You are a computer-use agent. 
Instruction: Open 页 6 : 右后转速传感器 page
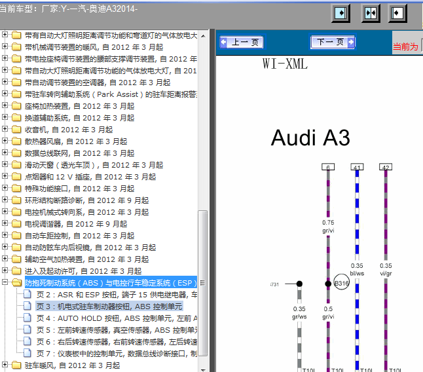[x=117, y=342]
